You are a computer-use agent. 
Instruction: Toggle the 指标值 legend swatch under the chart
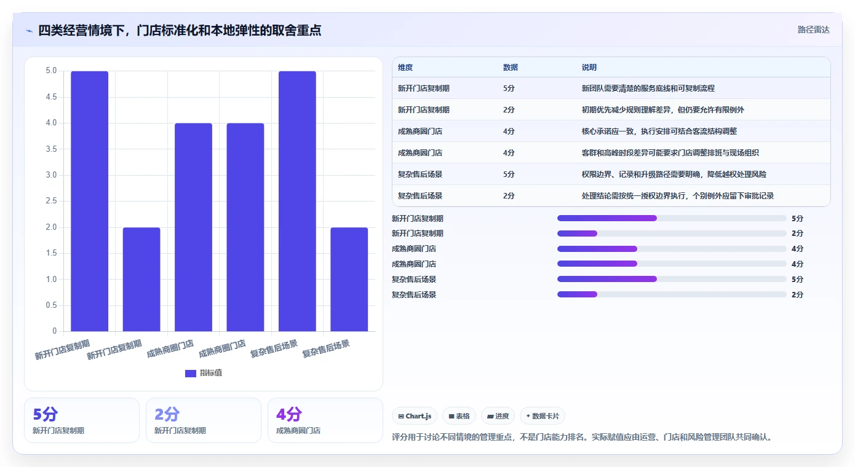pyautogui.click(x=191, y=373)
